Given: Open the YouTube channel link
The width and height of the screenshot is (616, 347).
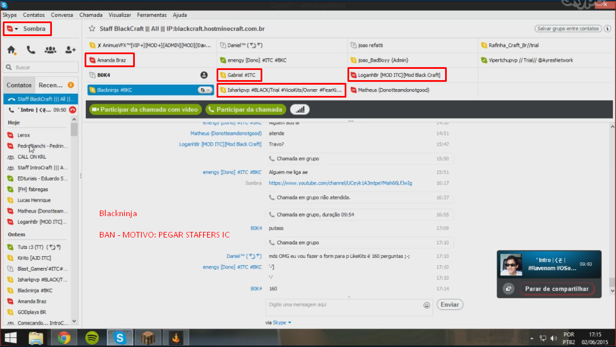Looking at the screenshot, I should pos(341,183).
